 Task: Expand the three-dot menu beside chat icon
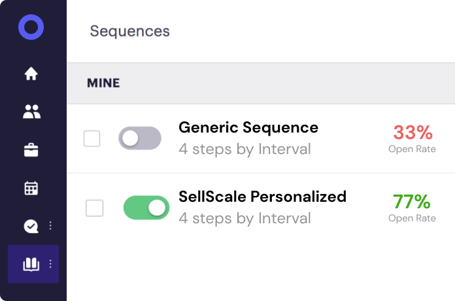50,226
